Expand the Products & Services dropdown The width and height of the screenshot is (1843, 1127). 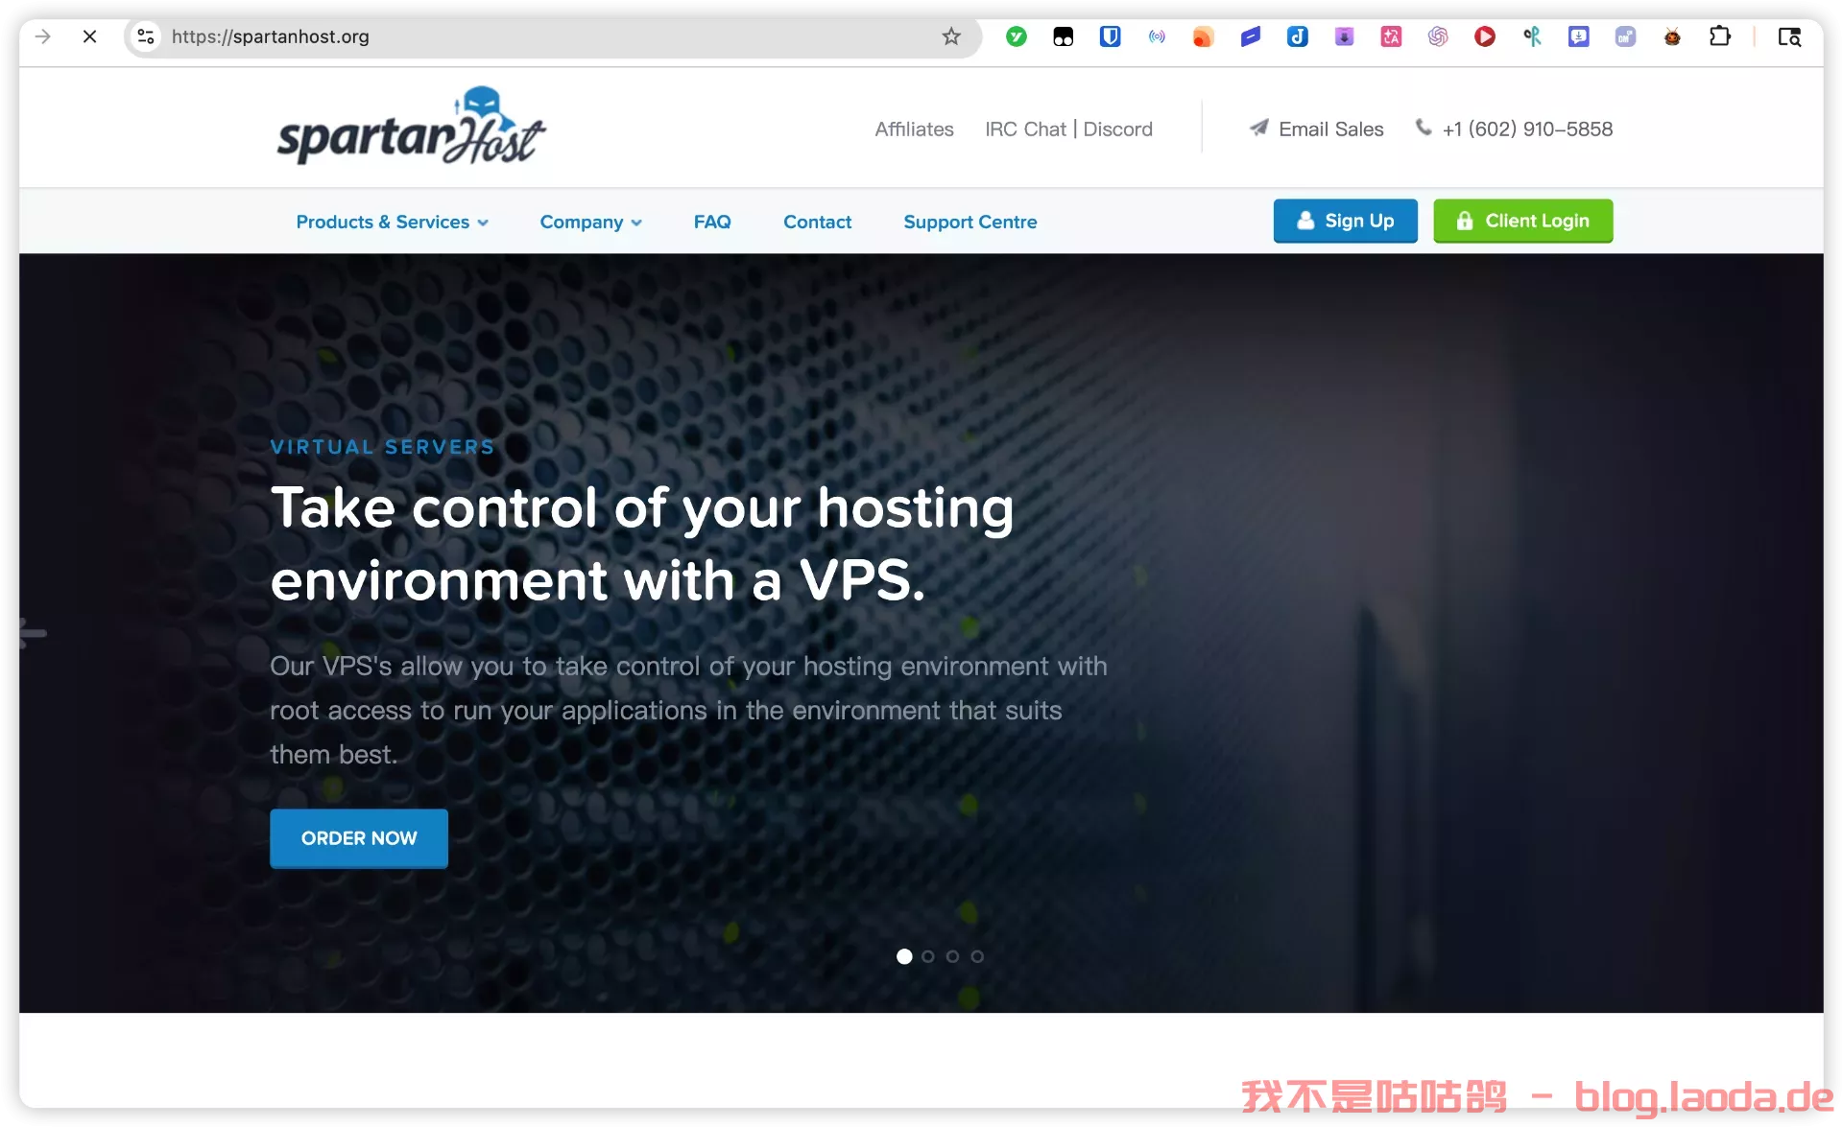tap(392, 222)
